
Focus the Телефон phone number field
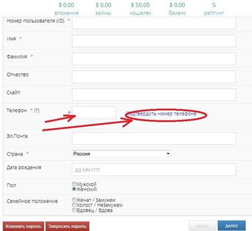click(x=94, y=113)
